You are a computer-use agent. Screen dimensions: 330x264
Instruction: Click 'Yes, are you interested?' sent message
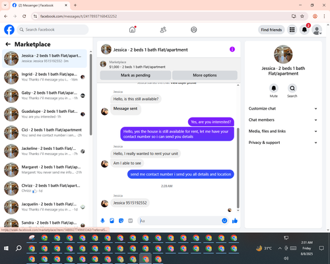point(211,122)
